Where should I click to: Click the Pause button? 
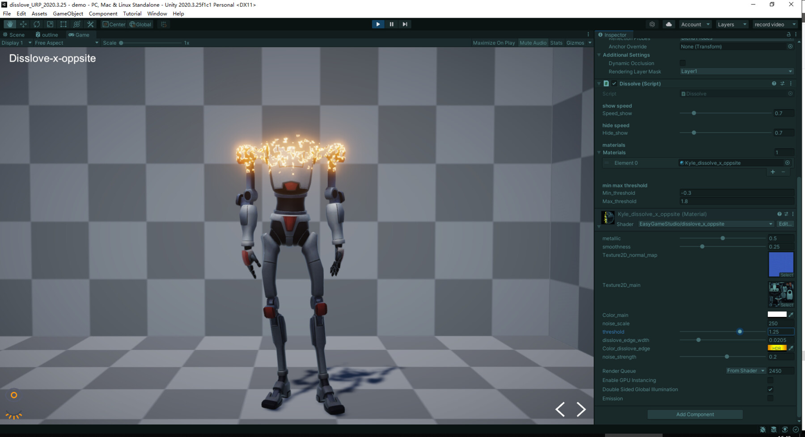[x=391, y=24]
